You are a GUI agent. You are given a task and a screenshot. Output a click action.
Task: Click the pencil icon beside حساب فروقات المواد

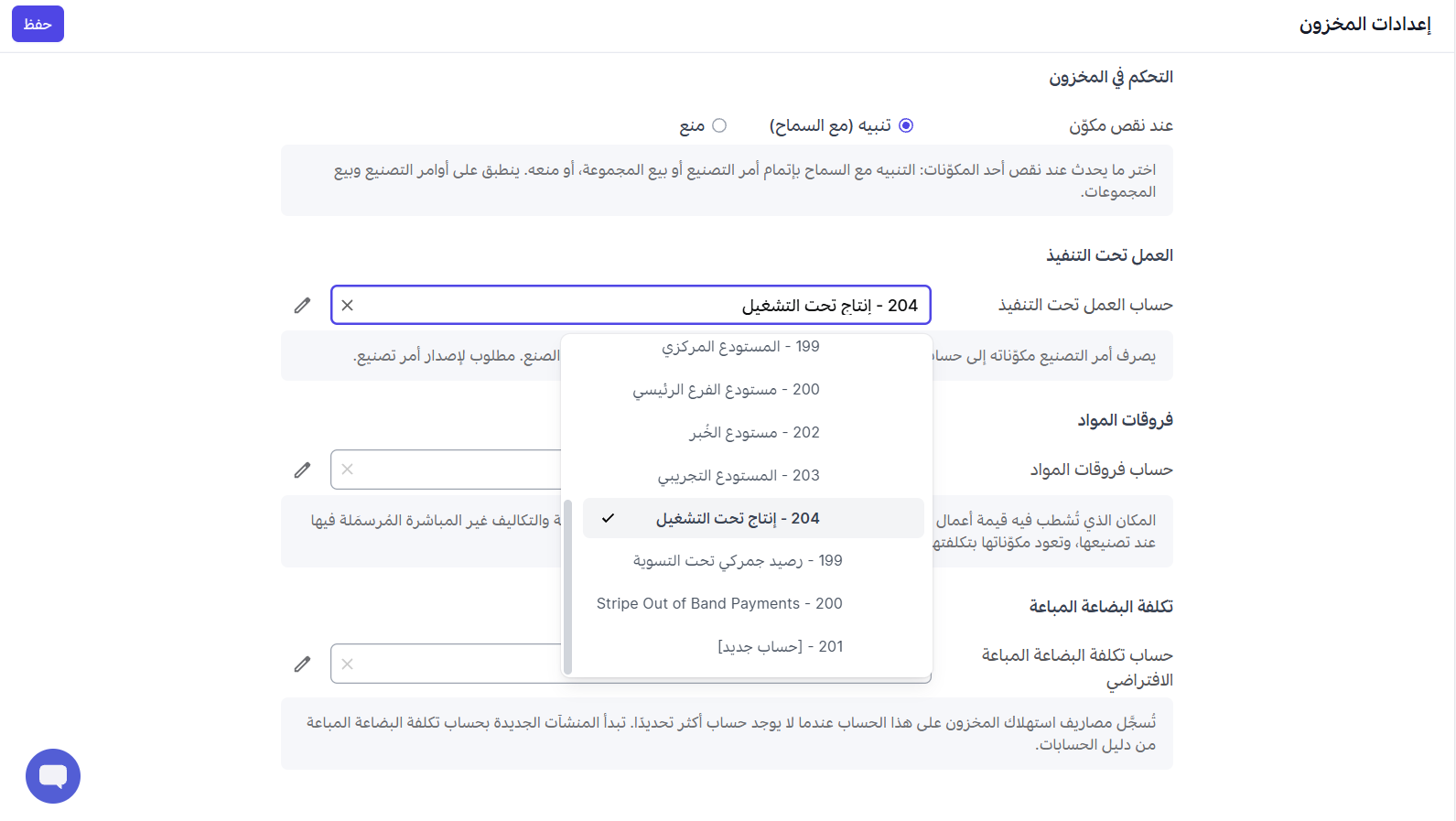(x=302, y=470)
